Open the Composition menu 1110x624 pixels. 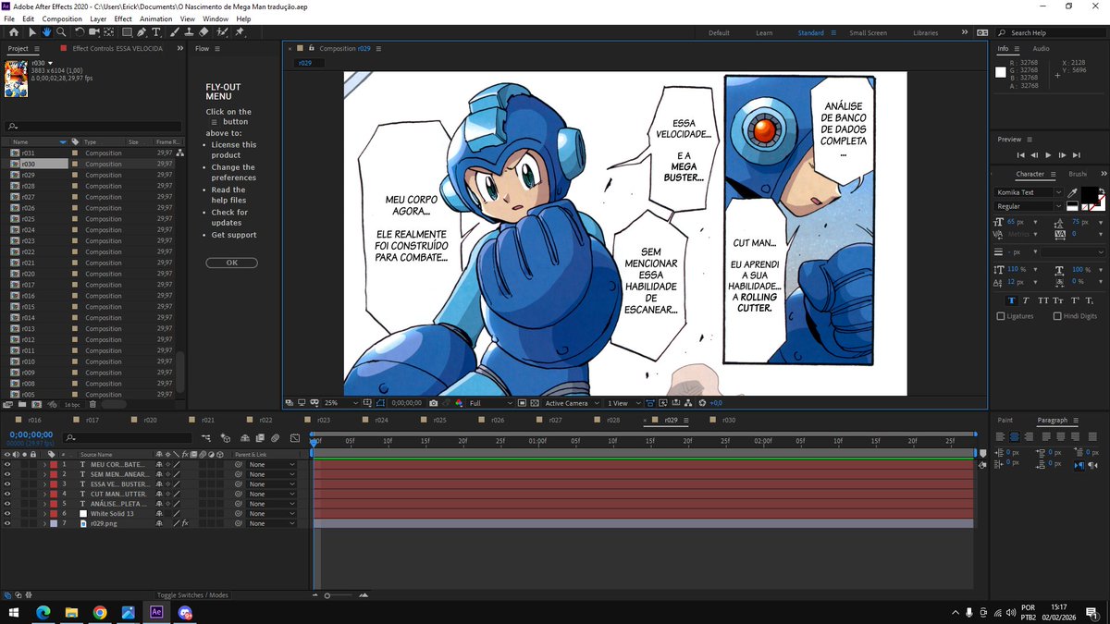[x=62, y=18]
